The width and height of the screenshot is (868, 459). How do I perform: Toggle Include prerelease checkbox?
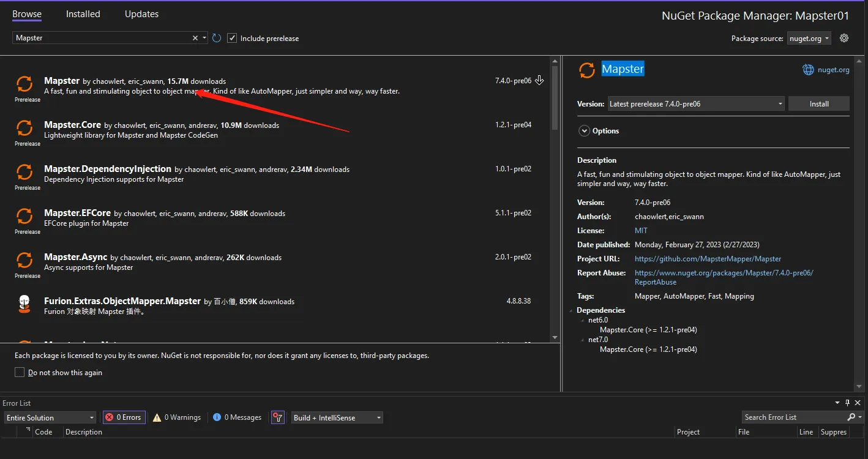click(x=232, y=38)
